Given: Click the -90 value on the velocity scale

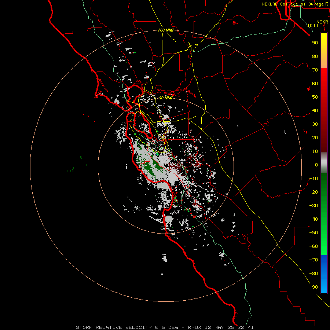Looking at the screenshot, I should (313, 287).
